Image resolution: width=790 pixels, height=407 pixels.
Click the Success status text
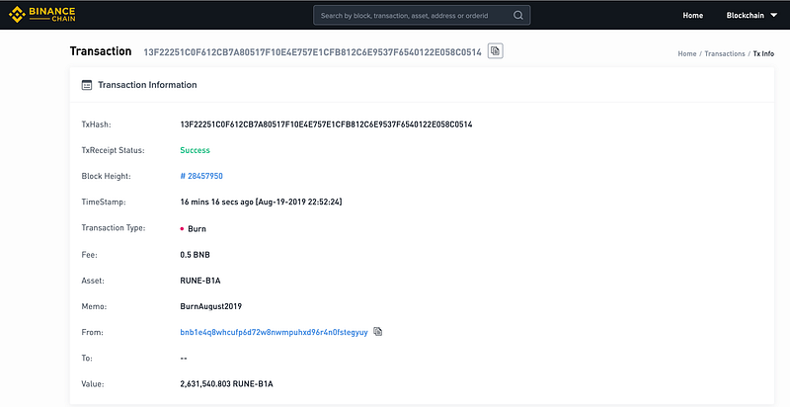[x=195, y=150]
